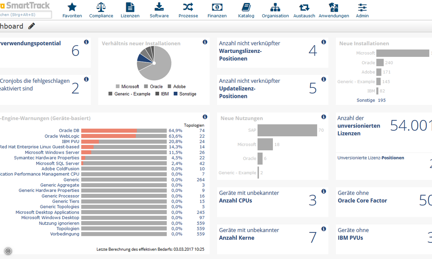
Task: Open the Austausch exchange icon
Action: 304,7
